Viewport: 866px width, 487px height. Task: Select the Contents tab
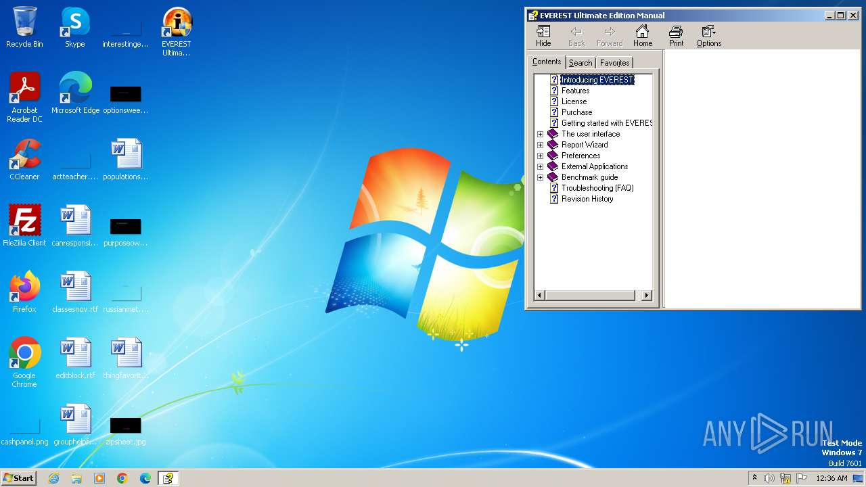click(x=547, y=62)
